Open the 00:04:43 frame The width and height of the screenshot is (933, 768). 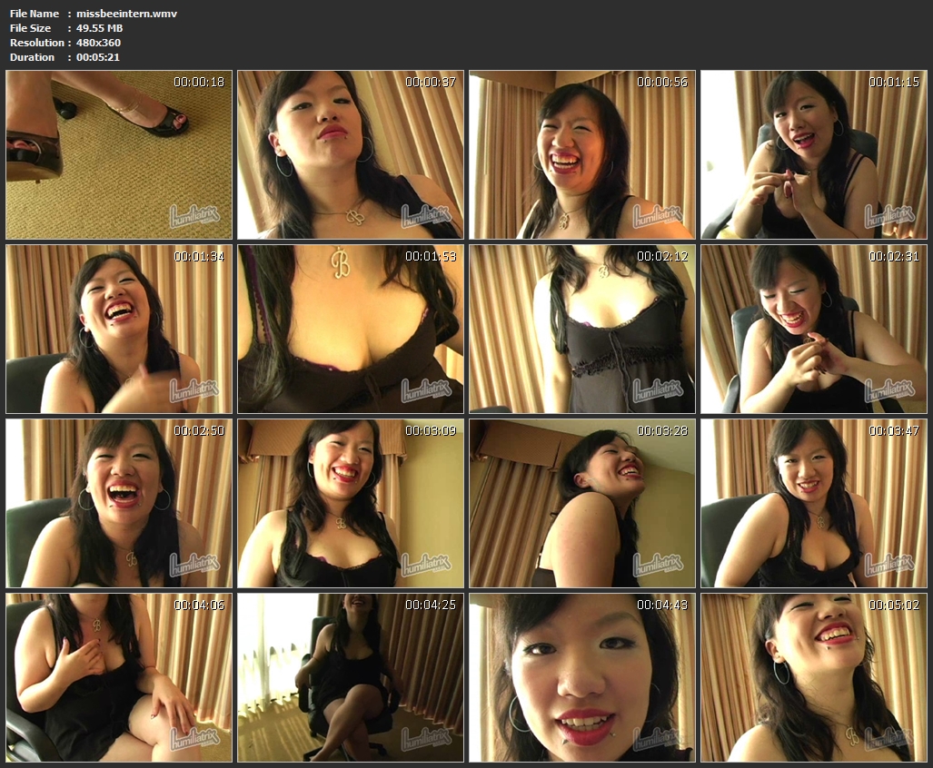click(582, 678)
